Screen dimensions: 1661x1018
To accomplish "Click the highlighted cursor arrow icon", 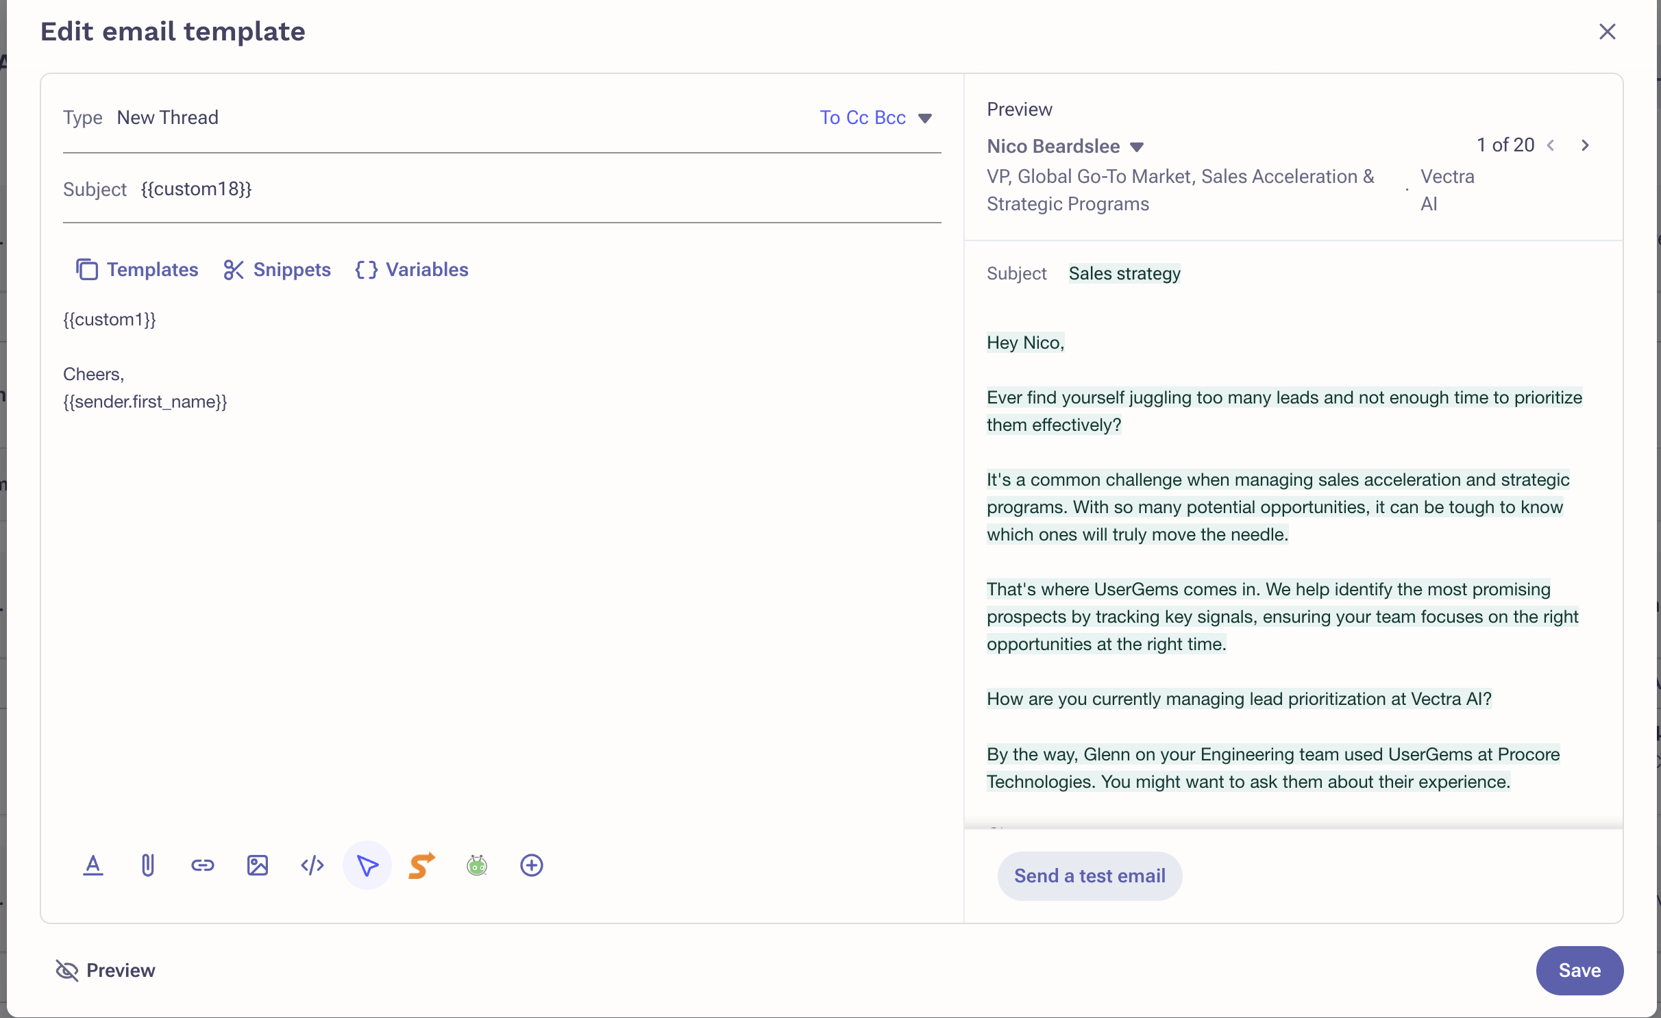I will tap(367, 865).
